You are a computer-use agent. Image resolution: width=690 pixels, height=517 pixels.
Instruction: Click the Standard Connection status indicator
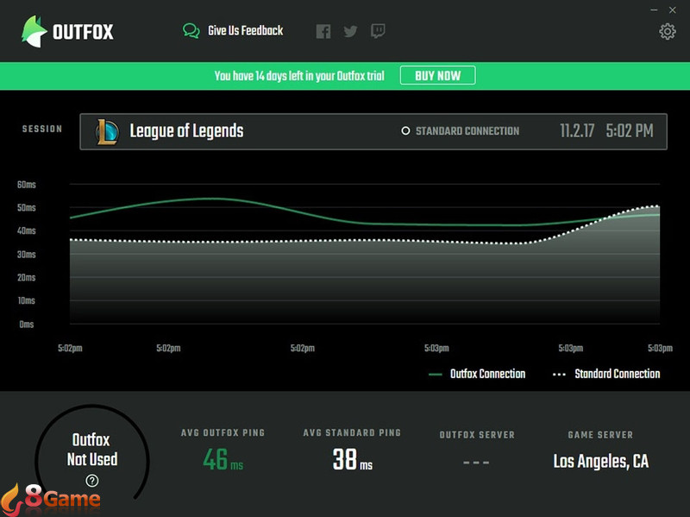461,131
